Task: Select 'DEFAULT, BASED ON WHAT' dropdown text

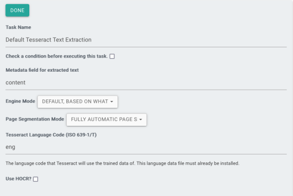Action: coord(75,101)
